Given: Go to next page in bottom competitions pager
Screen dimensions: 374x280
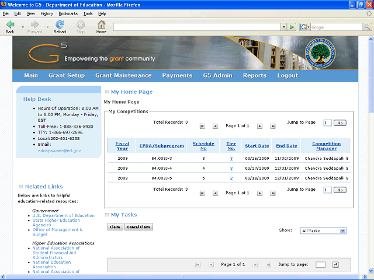Looking at the screenshot, I should (x=259, y=193).
